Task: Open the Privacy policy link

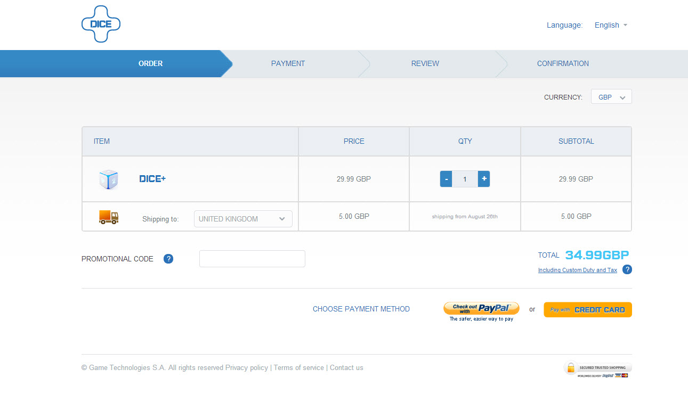Action: point(247,368)
